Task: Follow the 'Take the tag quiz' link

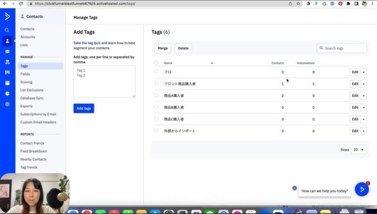Action: (x=87, y=43)
